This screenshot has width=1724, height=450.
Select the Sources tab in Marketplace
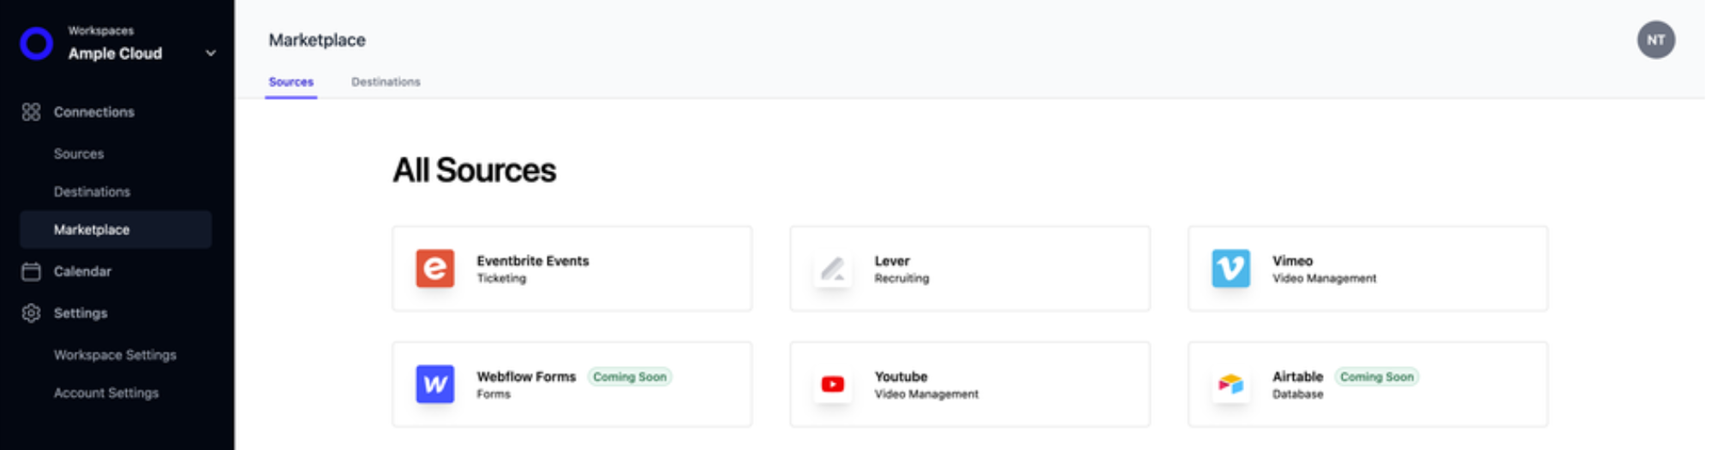point(290,82)
